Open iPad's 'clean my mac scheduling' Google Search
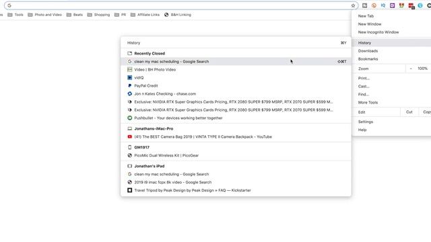This screenshot has height=242, width=431. tap(236, 174)
